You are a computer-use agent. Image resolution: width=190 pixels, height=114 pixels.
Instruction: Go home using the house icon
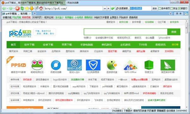click(x=41, y=8)
